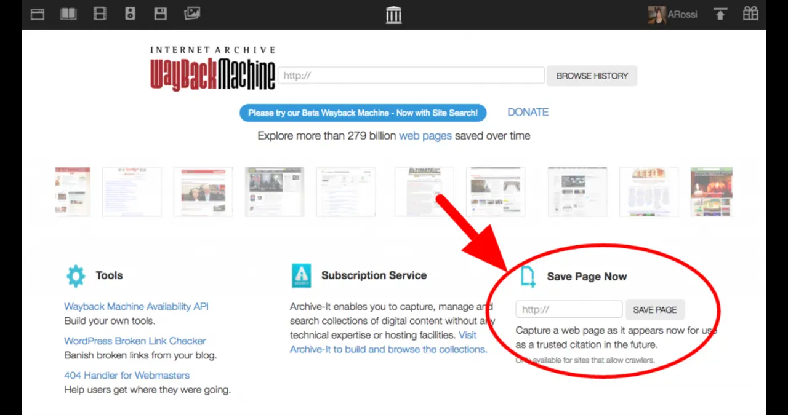
Task: Open Wayback Machine Availability API link
Action: [136, 306]
